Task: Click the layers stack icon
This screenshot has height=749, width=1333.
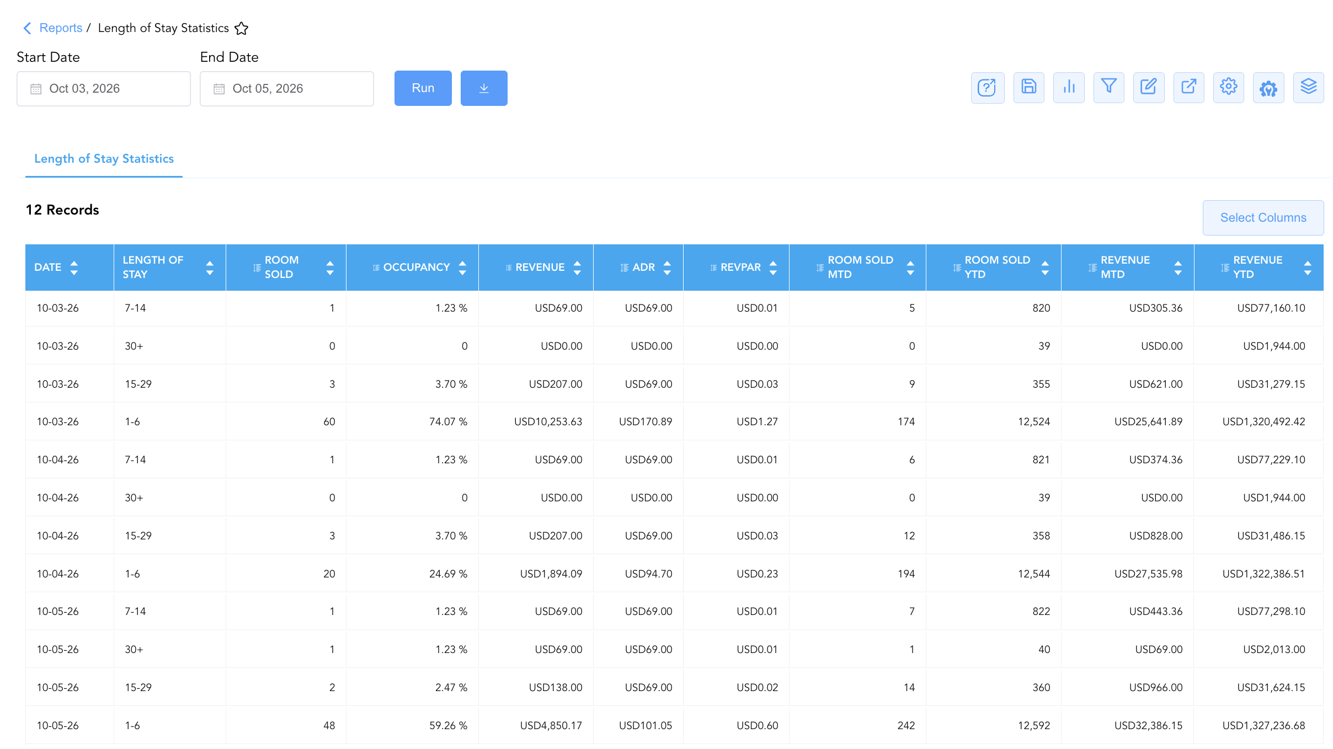Action: [x=1308, y=88]
